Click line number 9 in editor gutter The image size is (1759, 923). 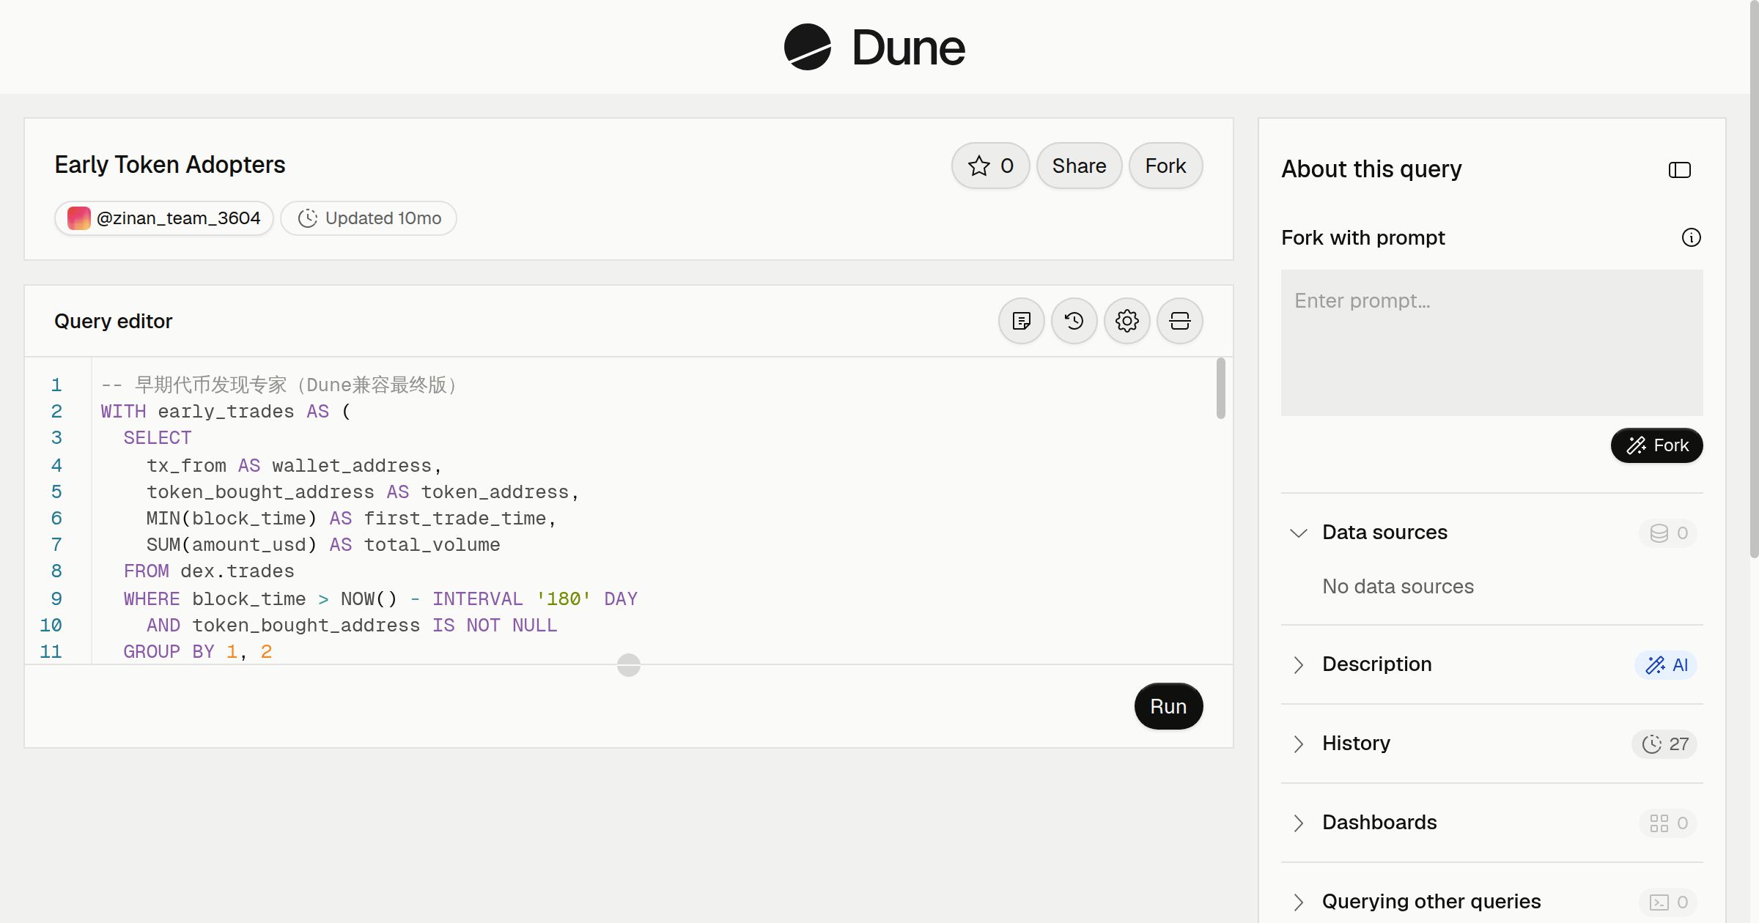click(56, 599)
